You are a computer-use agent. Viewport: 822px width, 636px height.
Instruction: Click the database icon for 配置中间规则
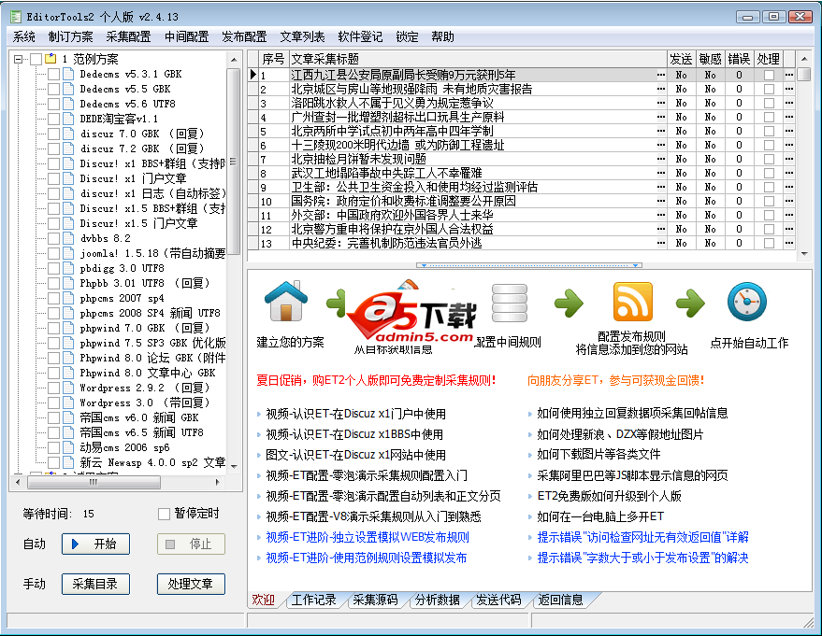pos(509,302)
